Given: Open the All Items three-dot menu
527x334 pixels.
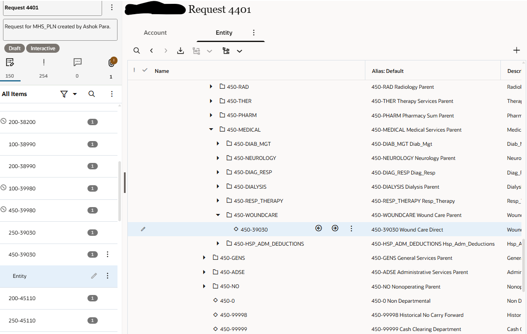Looking at the screenshot, I should point(111,94).
